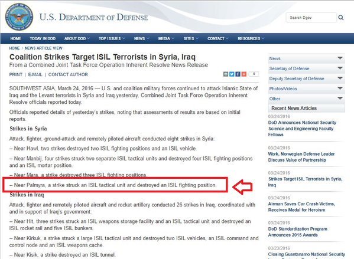Click HOME breadcrumb link

coord(14,48)
